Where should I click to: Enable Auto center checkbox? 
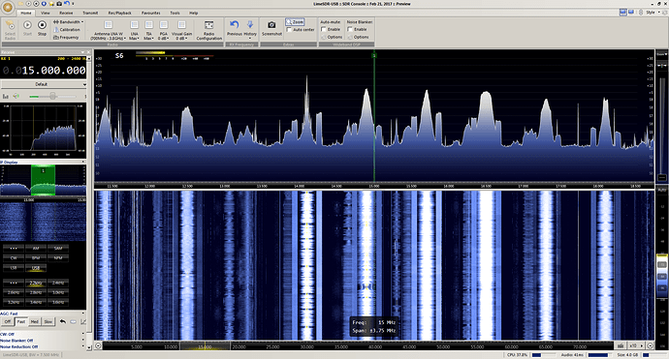pos(289,30)
